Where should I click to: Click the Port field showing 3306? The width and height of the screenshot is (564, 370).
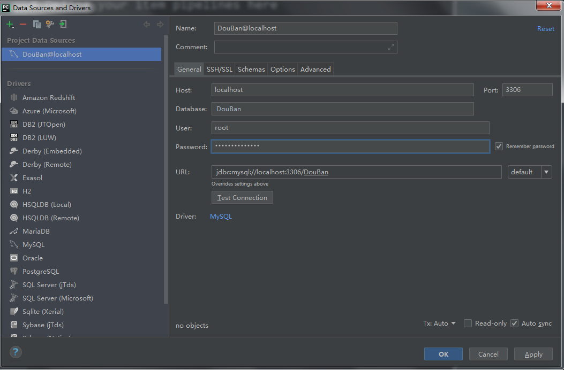coord(528,90)
